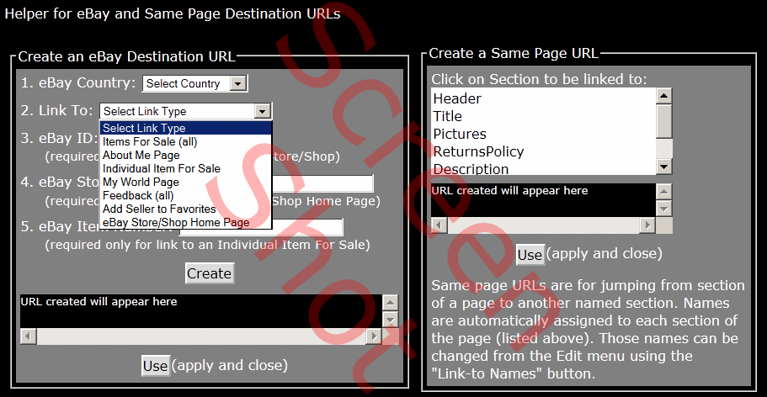Viewport: 767px width, 397px height.
Task: Select 'Feedback (all)' option
Action: [185, 196]
